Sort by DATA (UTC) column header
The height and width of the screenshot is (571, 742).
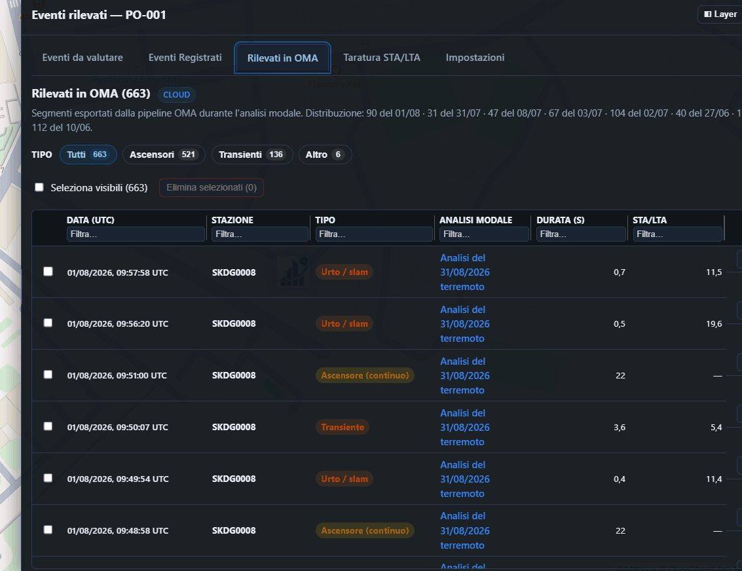[90, 220]
